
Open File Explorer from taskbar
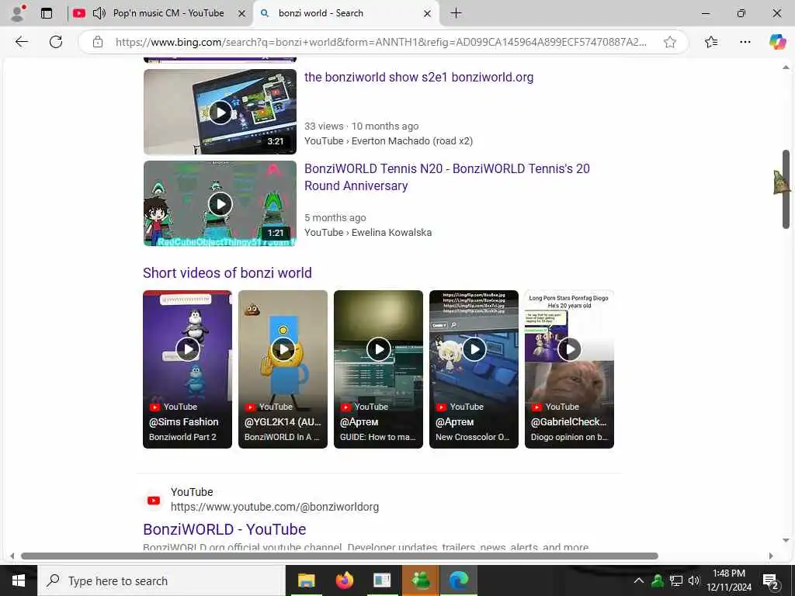306,580
